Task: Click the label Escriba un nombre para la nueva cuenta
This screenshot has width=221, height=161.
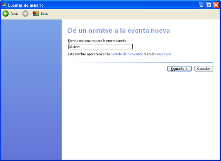Action: (x=98, y=41)
